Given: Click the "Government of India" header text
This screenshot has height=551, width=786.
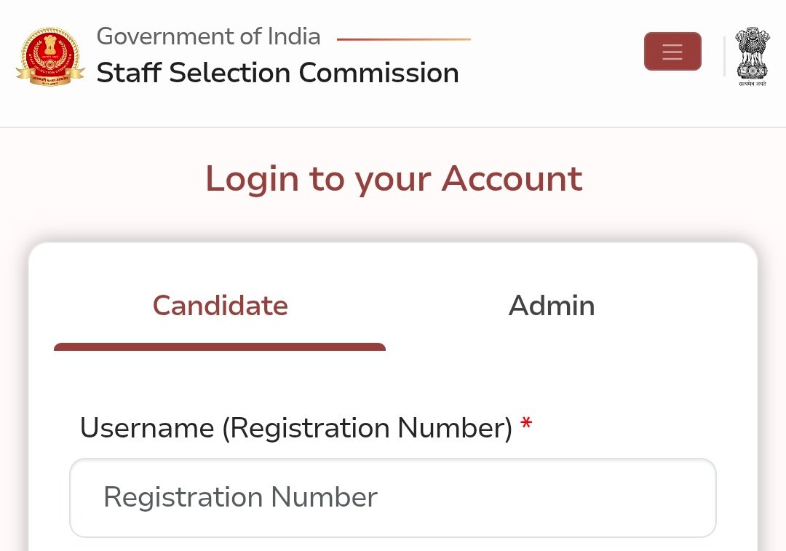Looking at the screenshot, I should point(208,36).
